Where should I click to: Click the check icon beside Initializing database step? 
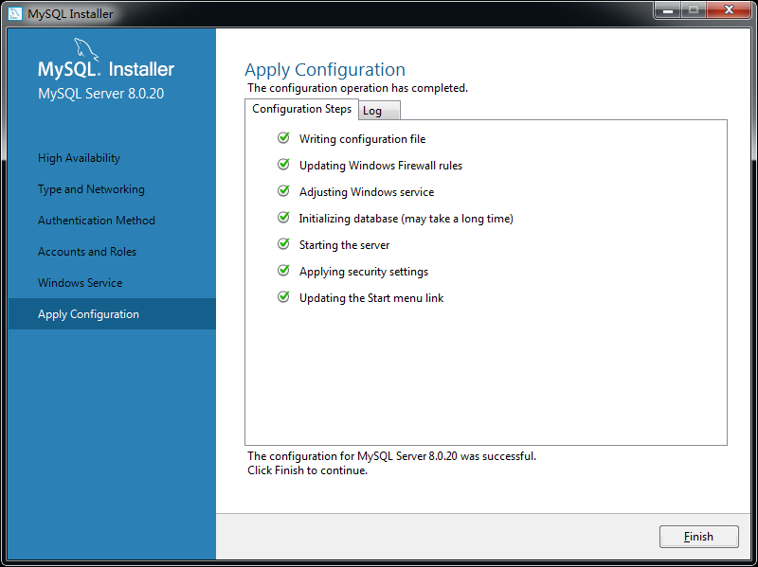(x=282, y=218)
